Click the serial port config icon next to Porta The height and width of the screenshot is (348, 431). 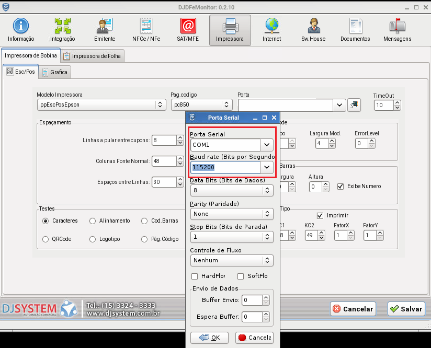[x=354, y=105]
